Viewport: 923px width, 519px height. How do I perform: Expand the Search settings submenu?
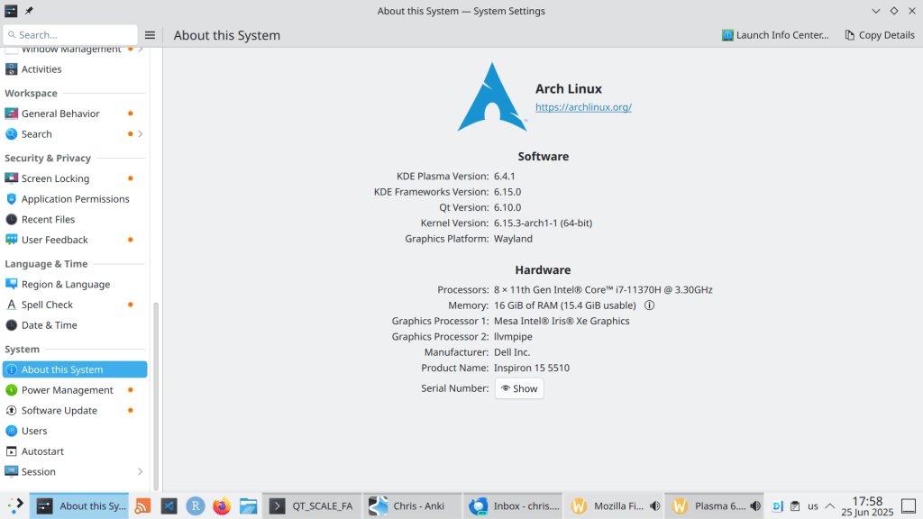coord(140,134)
